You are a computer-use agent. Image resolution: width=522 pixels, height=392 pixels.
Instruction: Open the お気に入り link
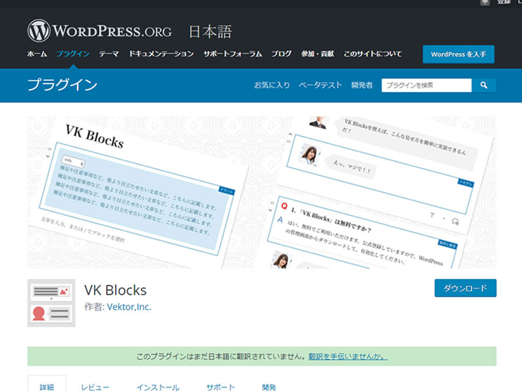click(271, 86)
